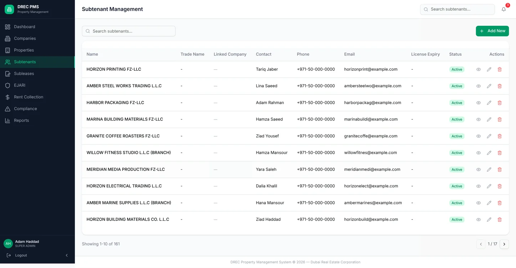Screen dimensions: 516x268
Task: Focus table Search subtenants field
Action: coord(129,31)
